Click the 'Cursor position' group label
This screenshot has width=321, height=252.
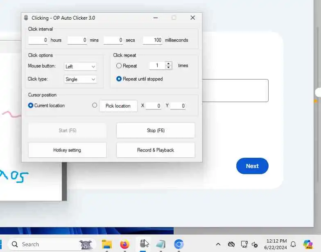[x=42, y=95]
